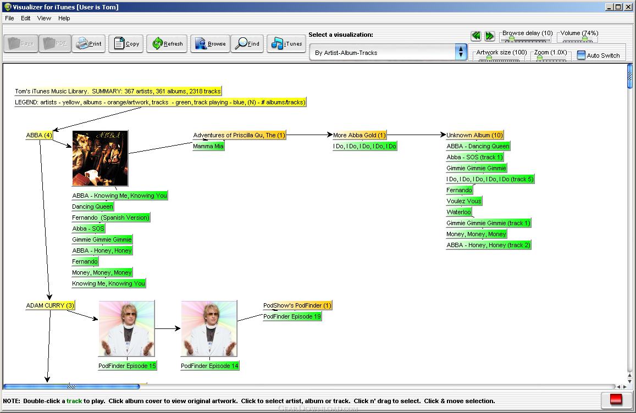Click the library SUMMARY label

[118, 91]
